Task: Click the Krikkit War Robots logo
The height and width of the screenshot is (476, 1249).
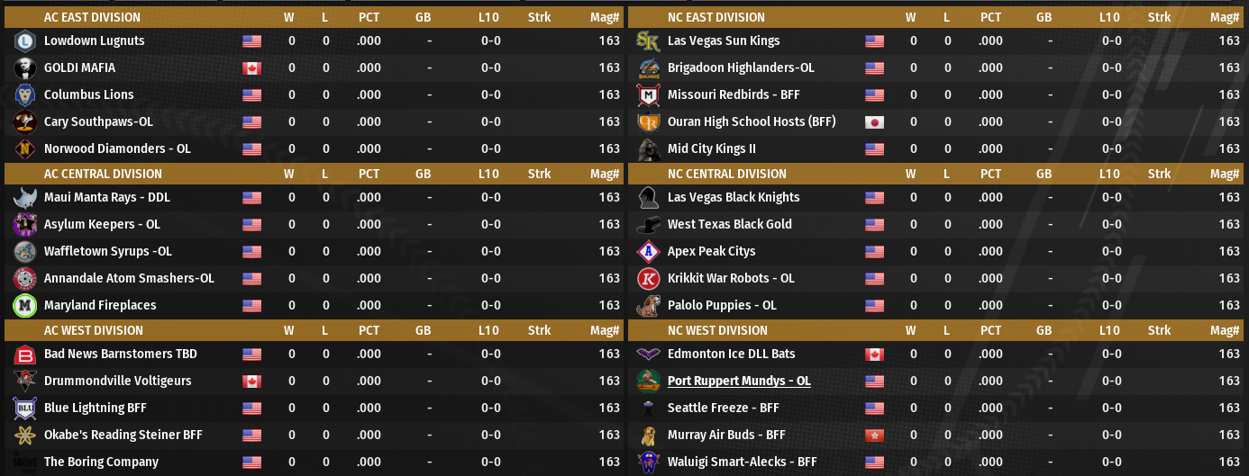Action: pyautogui.click(x=648, y=278)
